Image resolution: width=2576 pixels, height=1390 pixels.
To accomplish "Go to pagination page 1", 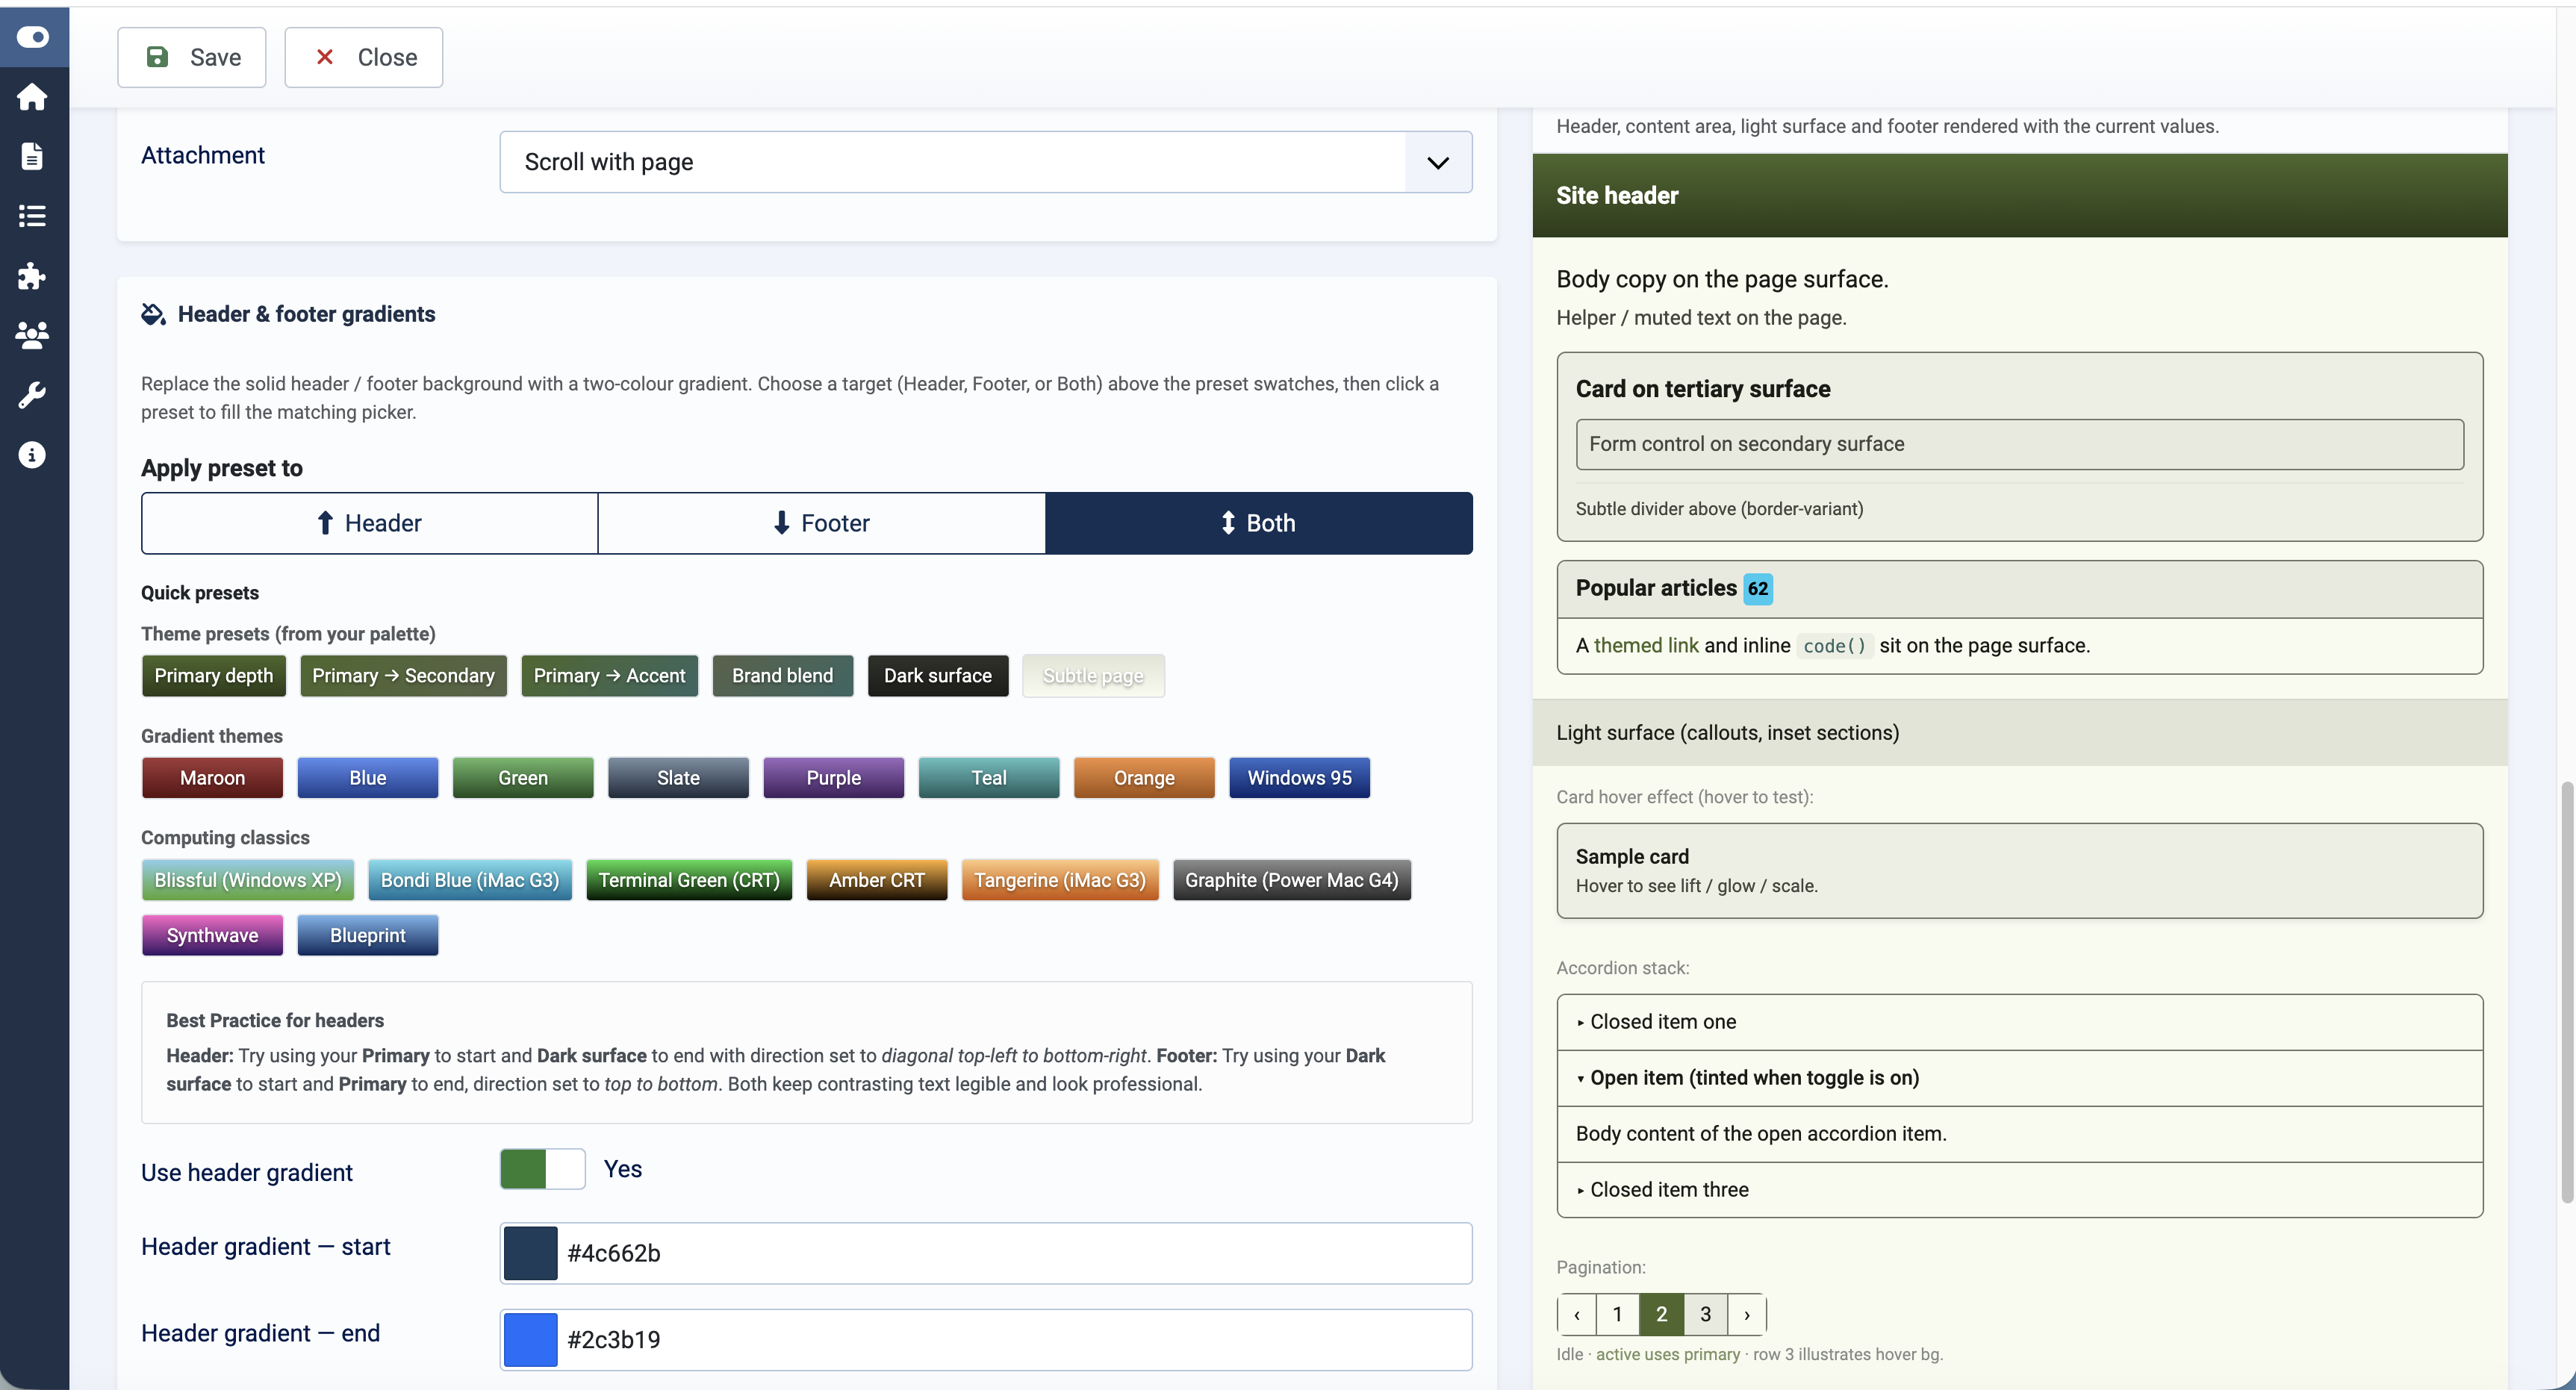I will (1617, 1314).
